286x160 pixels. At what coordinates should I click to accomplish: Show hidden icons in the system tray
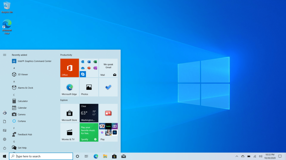pos(237,156)
